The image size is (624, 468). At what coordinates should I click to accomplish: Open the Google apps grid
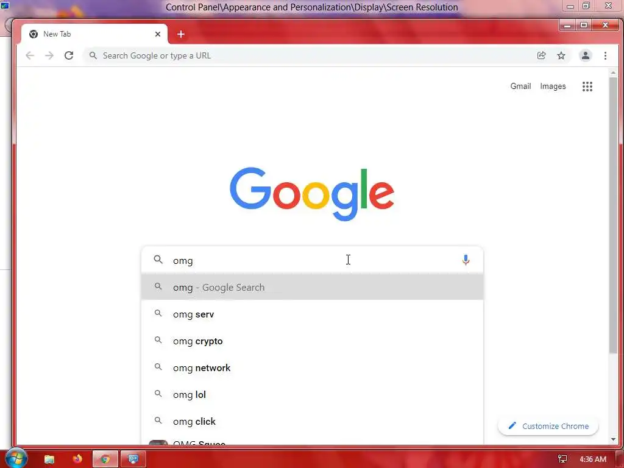click(x=587, y=87)
